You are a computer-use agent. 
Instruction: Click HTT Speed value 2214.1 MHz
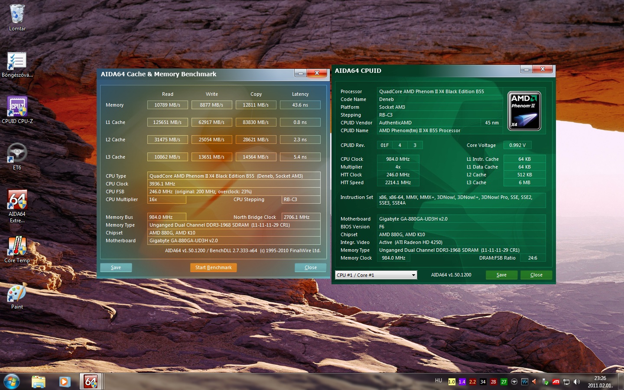click(x=398, y=182)
